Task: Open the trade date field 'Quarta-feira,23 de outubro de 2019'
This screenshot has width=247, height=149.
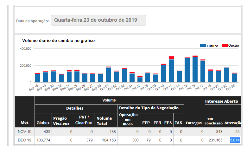Action: [98, 20]
